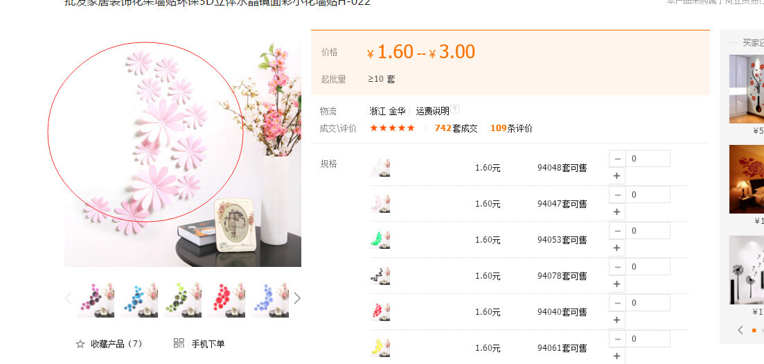
Task: Click the green flower spec swatch
Action: point(380,240)
